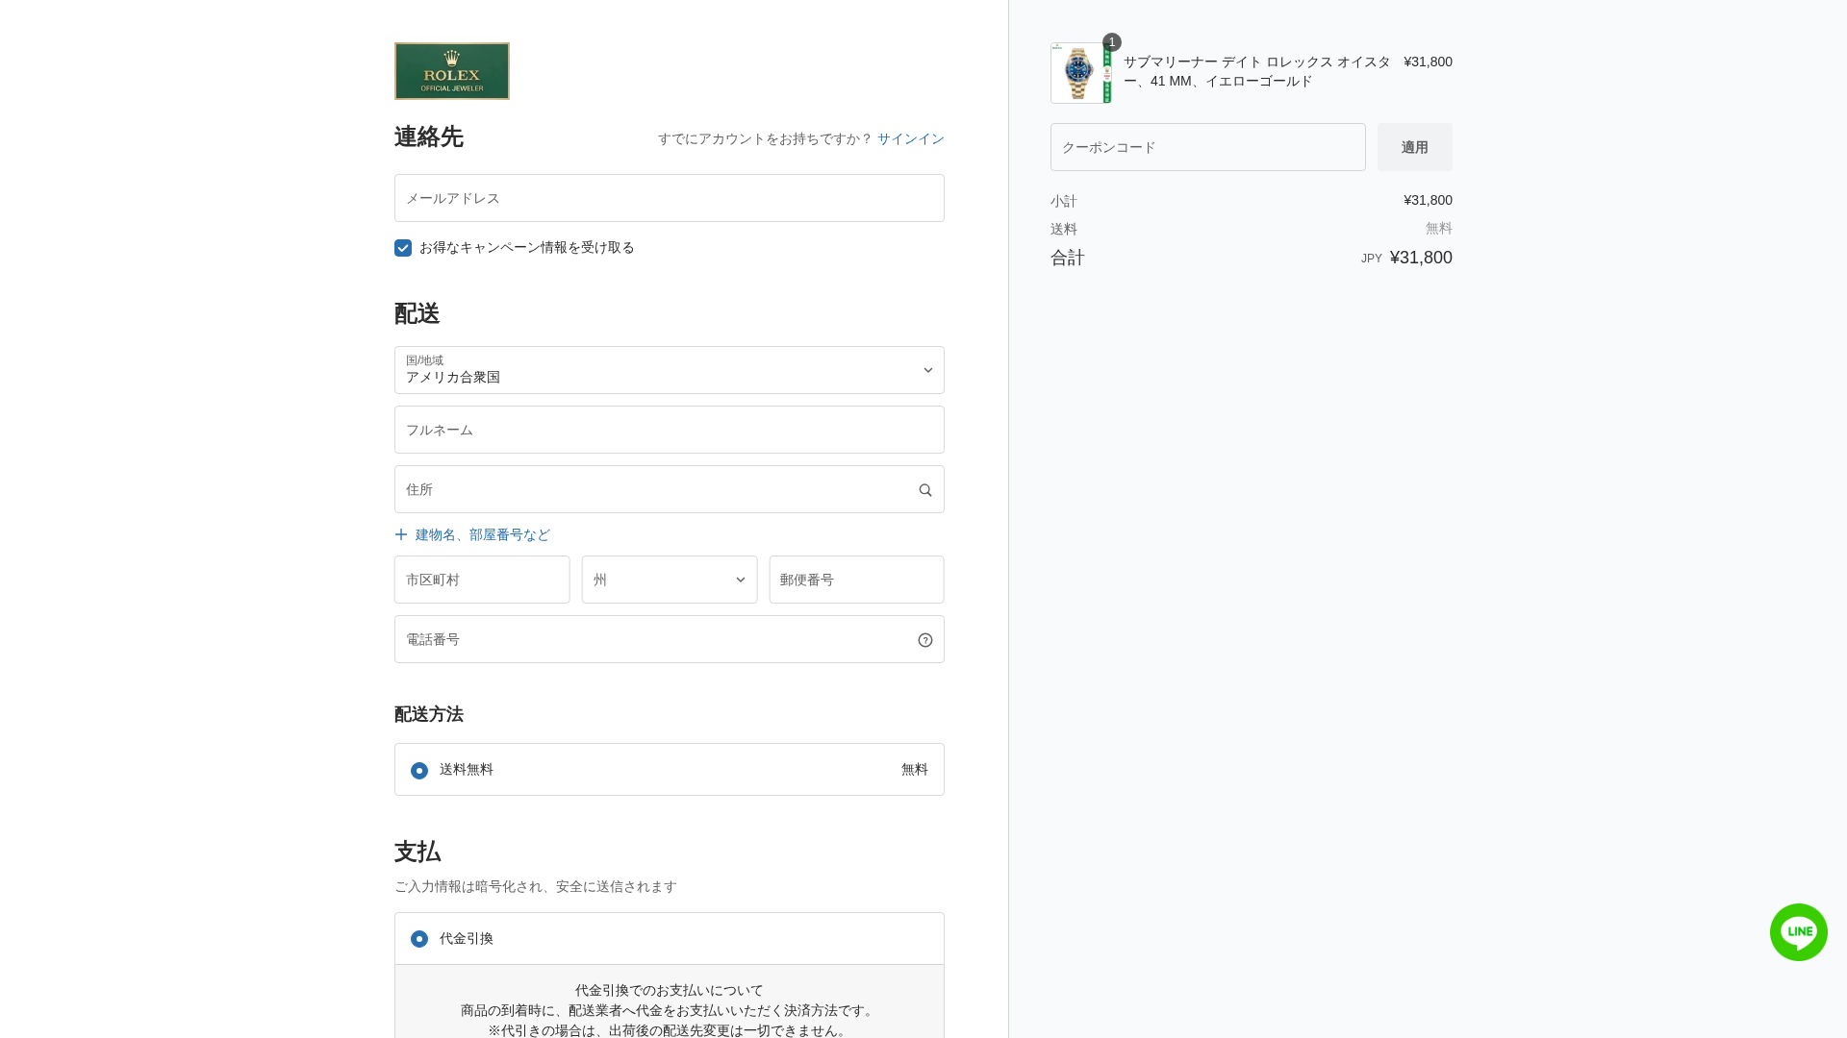Click the phone number help question icon

click(x=925, y=640)
